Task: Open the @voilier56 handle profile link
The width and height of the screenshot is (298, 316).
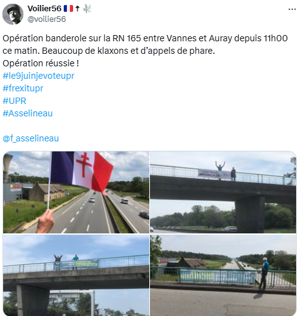Action: pos(47,19)
